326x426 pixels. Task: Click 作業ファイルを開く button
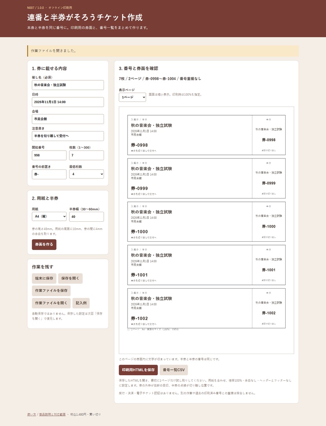[51, 303]
